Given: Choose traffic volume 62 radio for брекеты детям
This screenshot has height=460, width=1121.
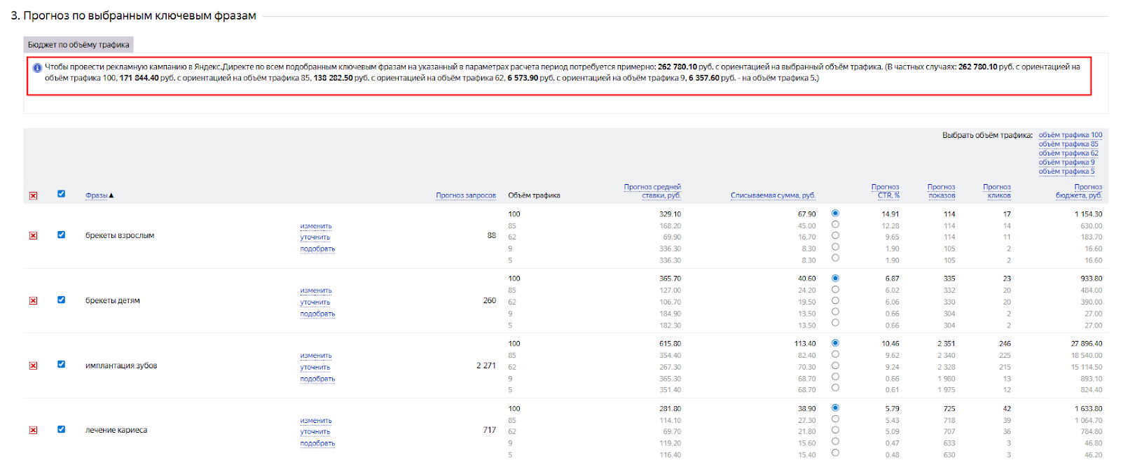Looking at the screenshot, I should [835, 301].
